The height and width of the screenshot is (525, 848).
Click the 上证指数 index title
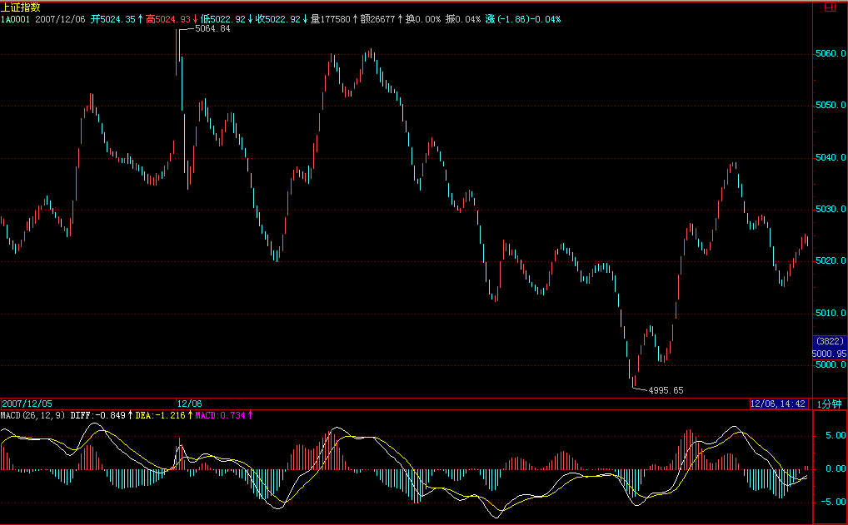click(x=20, y=7)
